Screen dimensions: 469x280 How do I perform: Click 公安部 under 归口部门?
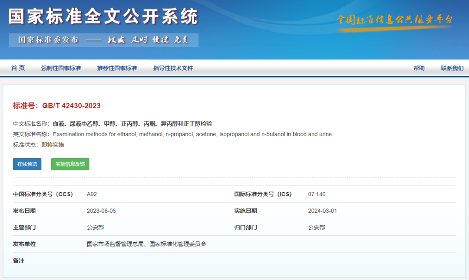(x=317, y=227)
